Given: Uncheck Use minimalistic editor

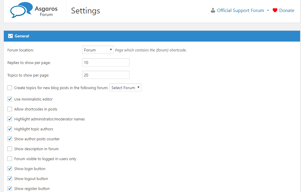Looking at the screenshot, I should click(10, 99).
